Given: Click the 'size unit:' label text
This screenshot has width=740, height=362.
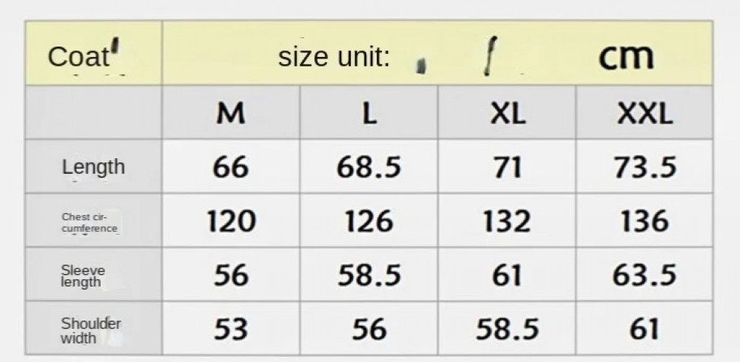Looking at the screenshot, I should 334,57.
